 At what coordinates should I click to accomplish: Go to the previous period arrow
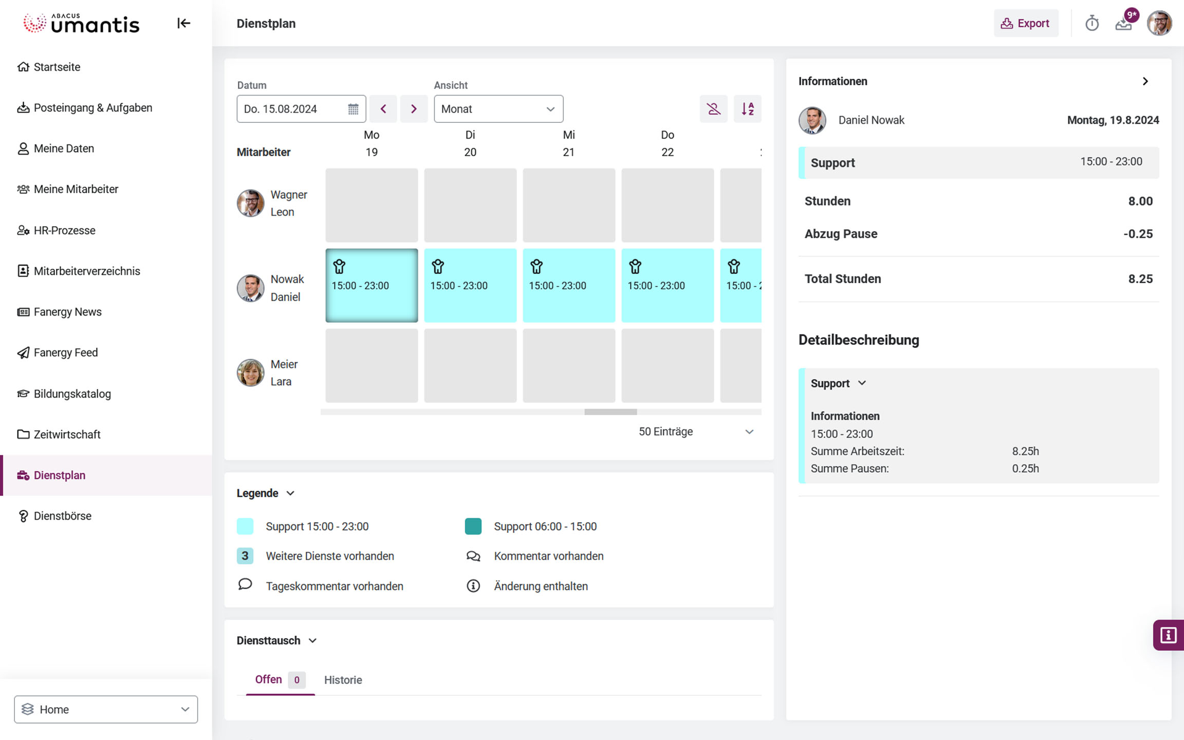(383, 109)
